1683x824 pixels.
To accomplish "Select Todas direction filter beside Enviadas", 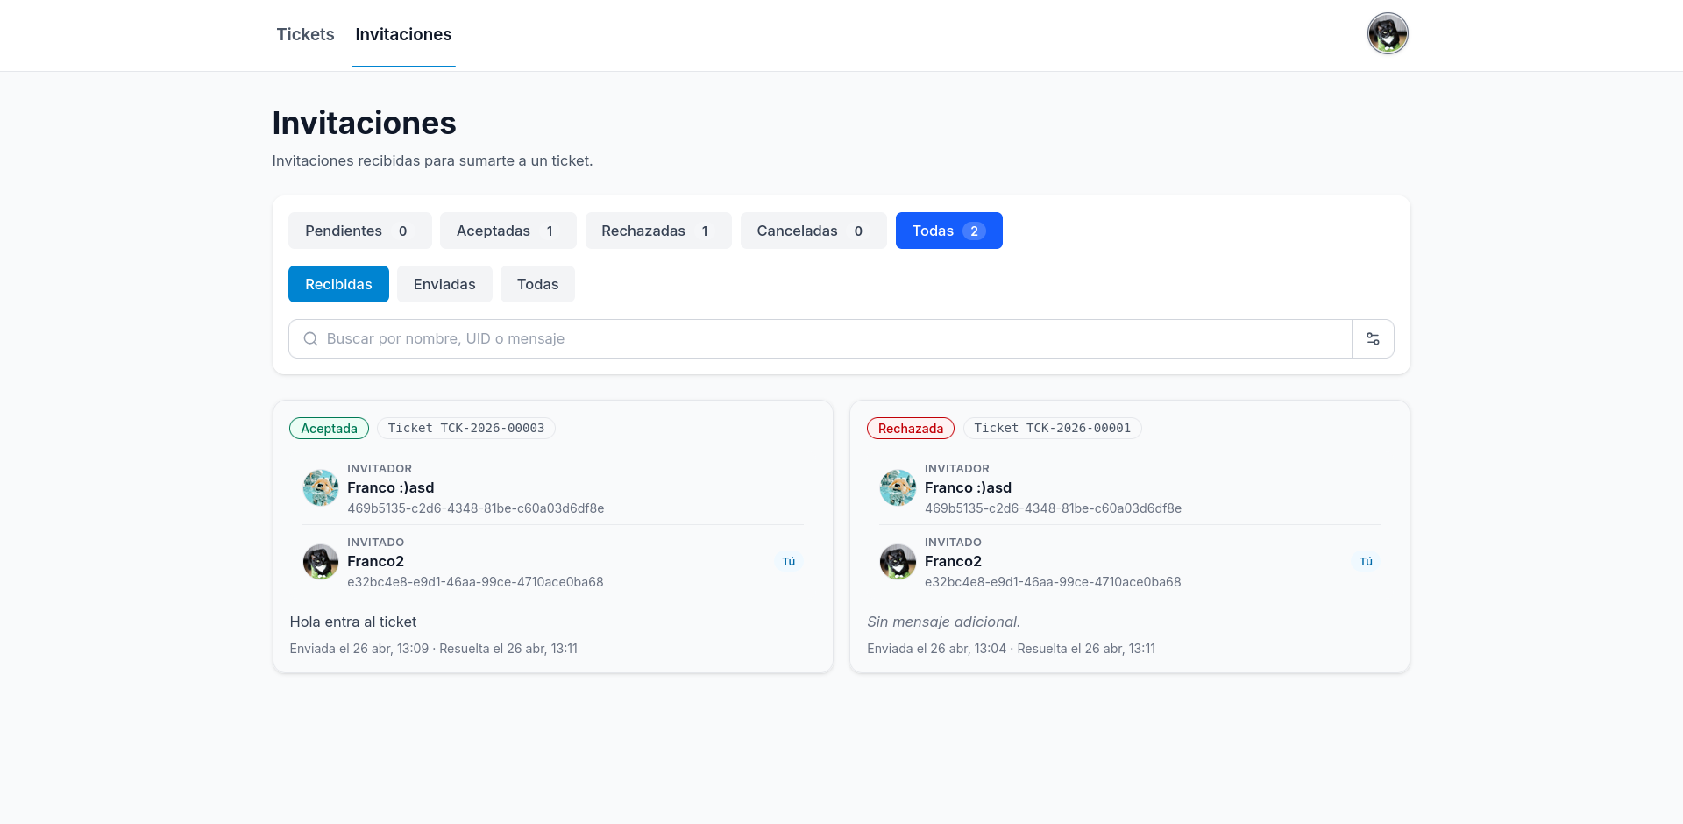I will [x=537, y=284].
